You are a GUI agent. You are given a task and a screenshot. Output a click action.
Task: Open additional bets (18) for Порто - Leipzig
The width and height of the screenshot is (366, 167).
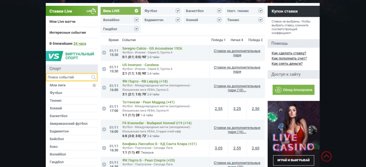pyautogui.click(x=237, y=88)
